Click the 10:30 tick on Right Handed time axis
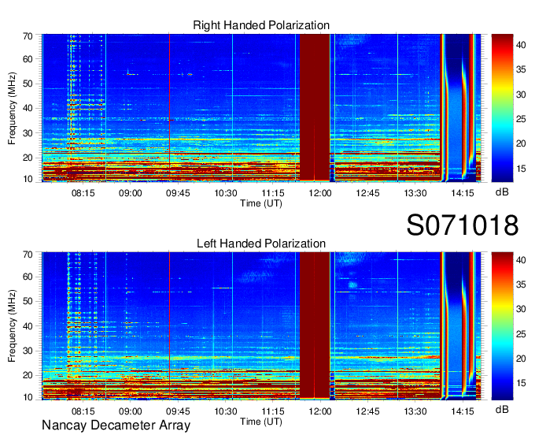The height and width of the screenshot is (435, 535). tap(225, 193)
